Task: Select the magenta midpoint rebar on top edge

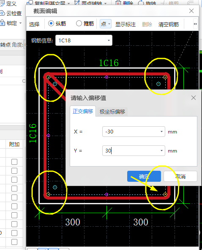Action: pos(106,77)
